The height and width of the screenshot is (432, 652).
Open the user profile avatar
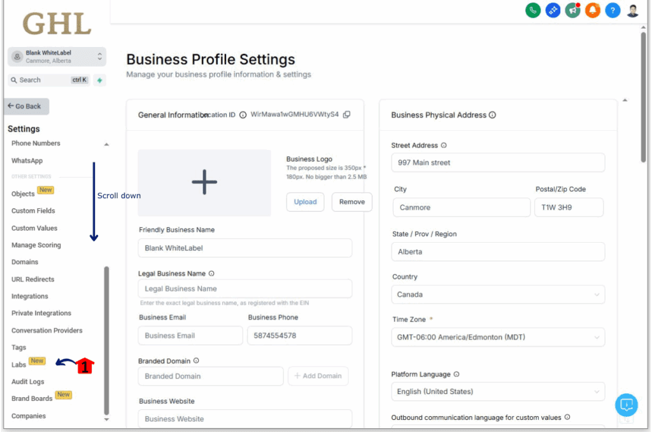point(632,10)
